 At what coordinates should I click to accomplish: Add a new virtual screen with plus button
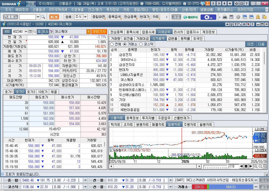click(230, 3)
